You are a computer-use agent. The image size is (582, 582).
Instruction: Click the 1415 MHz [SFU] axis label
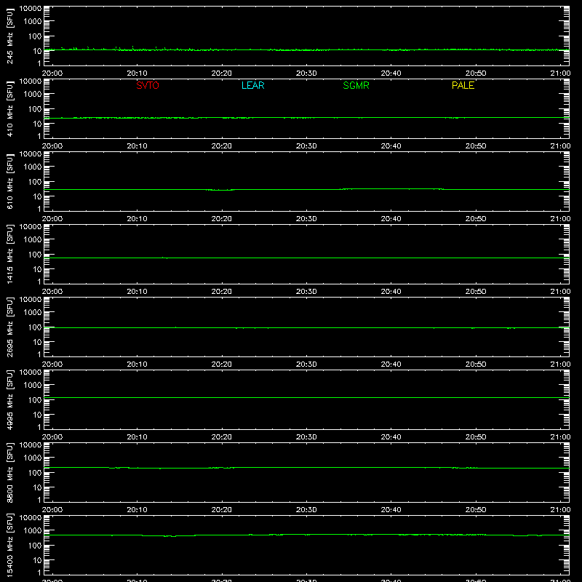coord(10,254)
